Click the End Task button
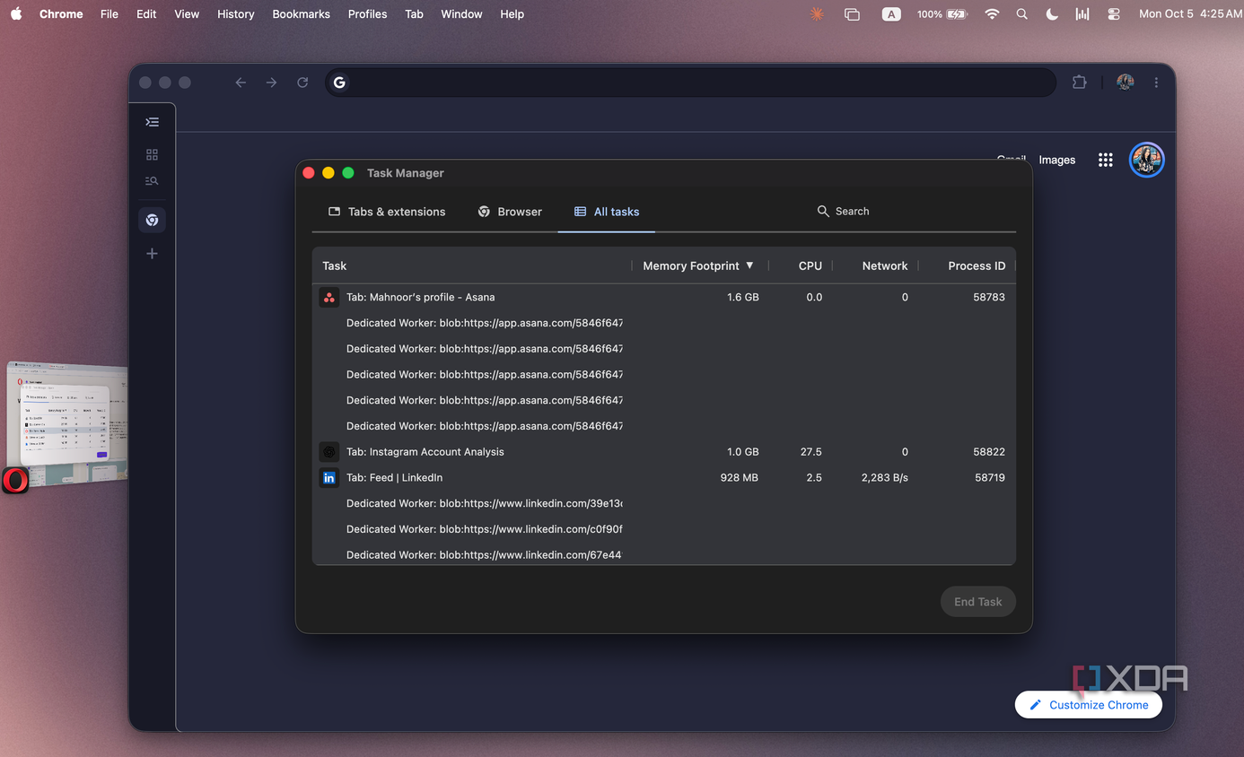The image size is (1244, 757). 978,602
